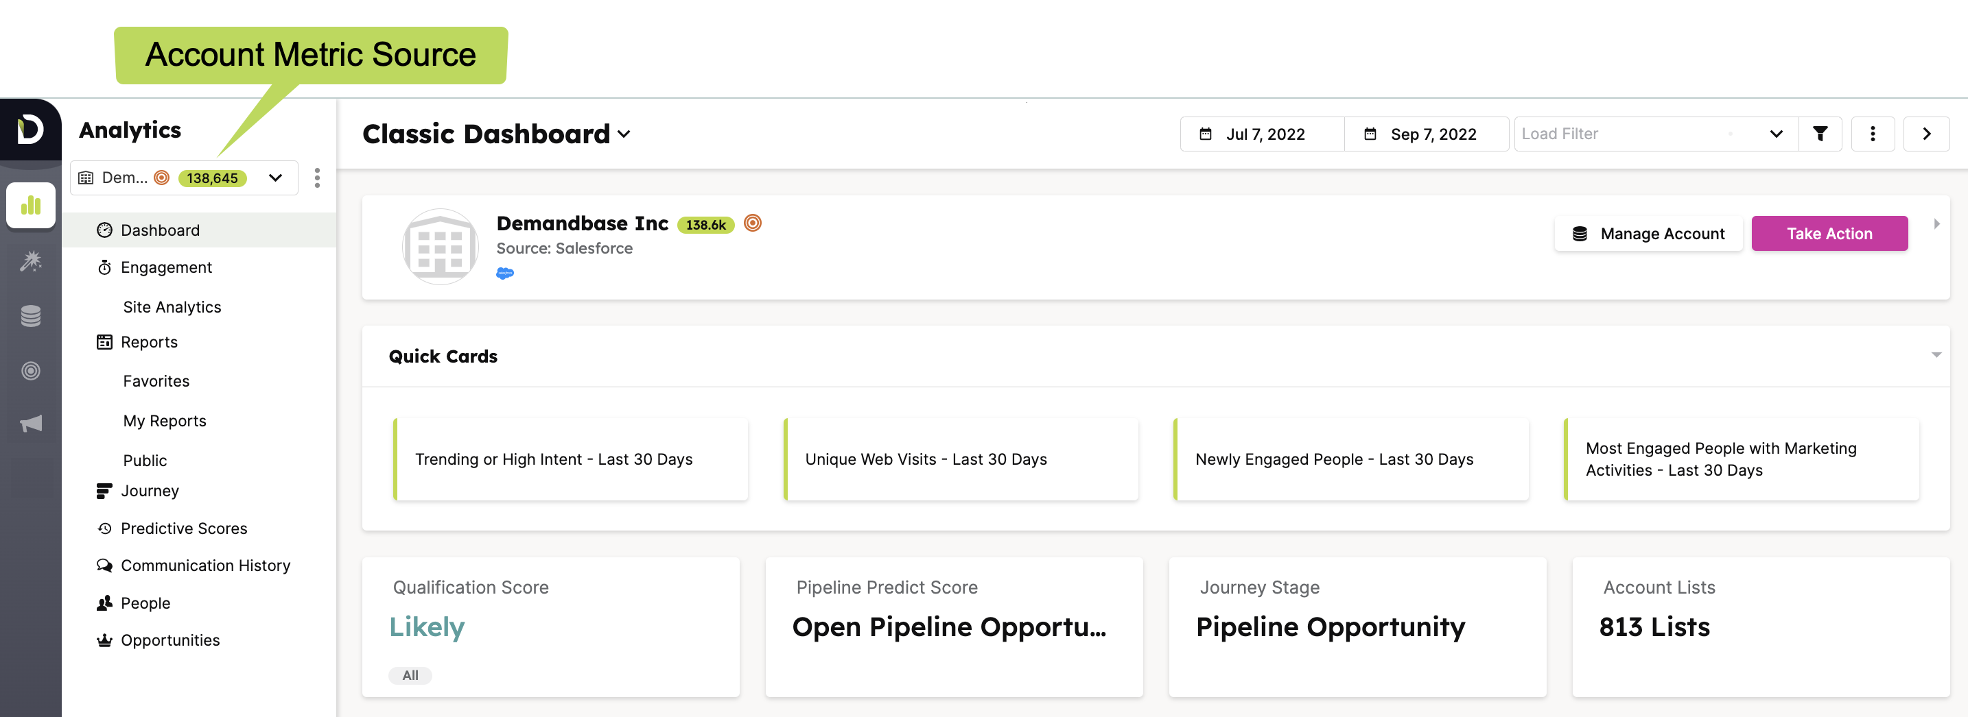
Task: Select the Data database icon in left rail
Action: pos(31,315)
